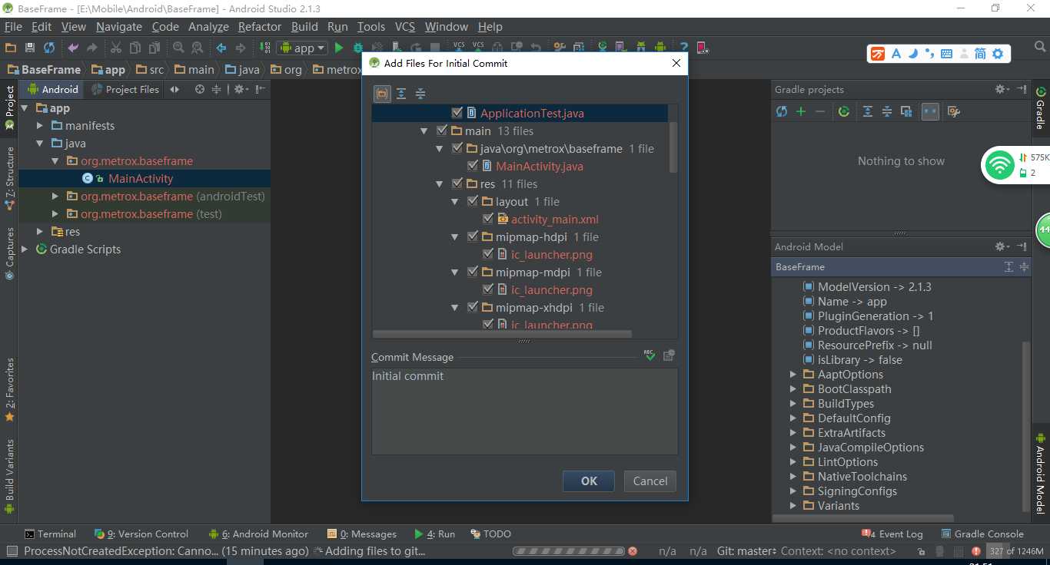
Task: Click Refresh Gradle projects icon
Action: (782, 111)
